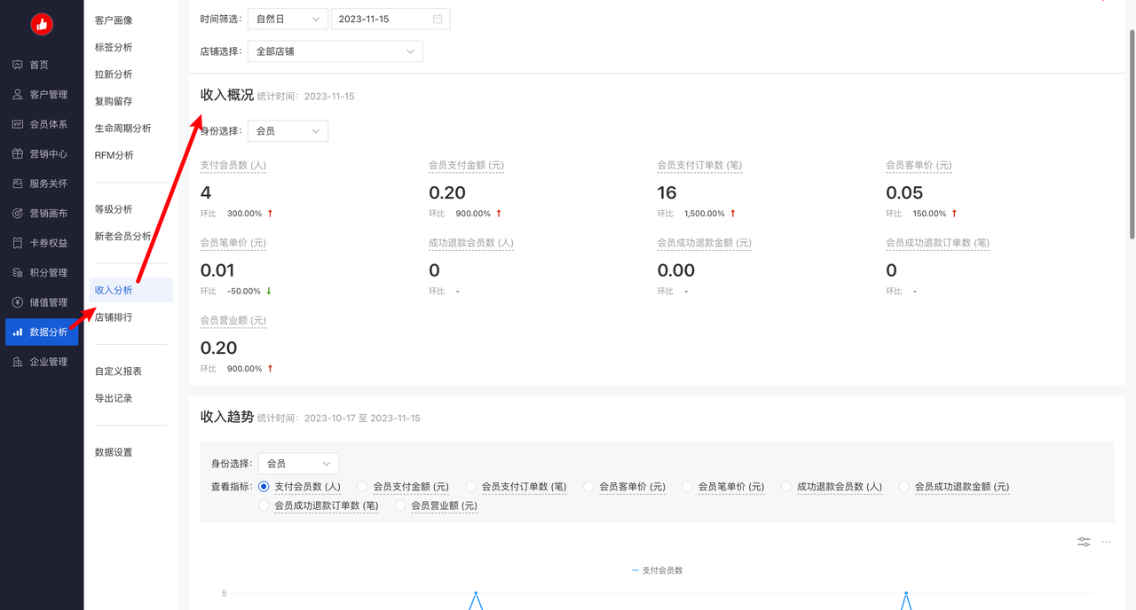Click 储值管理 coin icon in sidebar

click(x=18, y=302)
